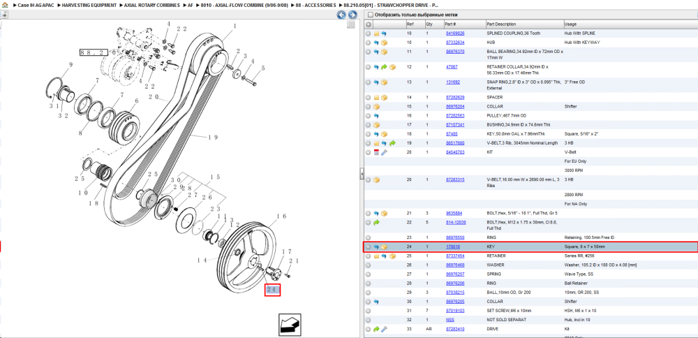Click the home icon in the breadcrumb
The width and height of the screenshot is (698, 338).
5,5
